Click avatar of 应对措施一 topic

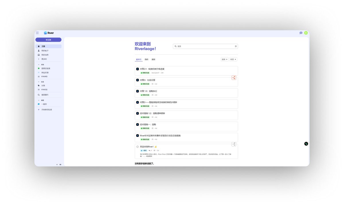click(x=138, y=125)
